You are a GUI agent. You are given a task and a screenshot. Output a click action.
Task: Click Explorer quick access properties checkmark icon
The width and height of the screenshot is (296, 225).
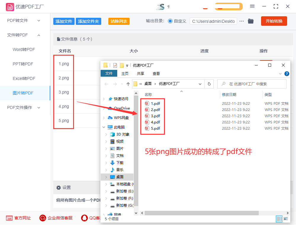click(115, 65)
